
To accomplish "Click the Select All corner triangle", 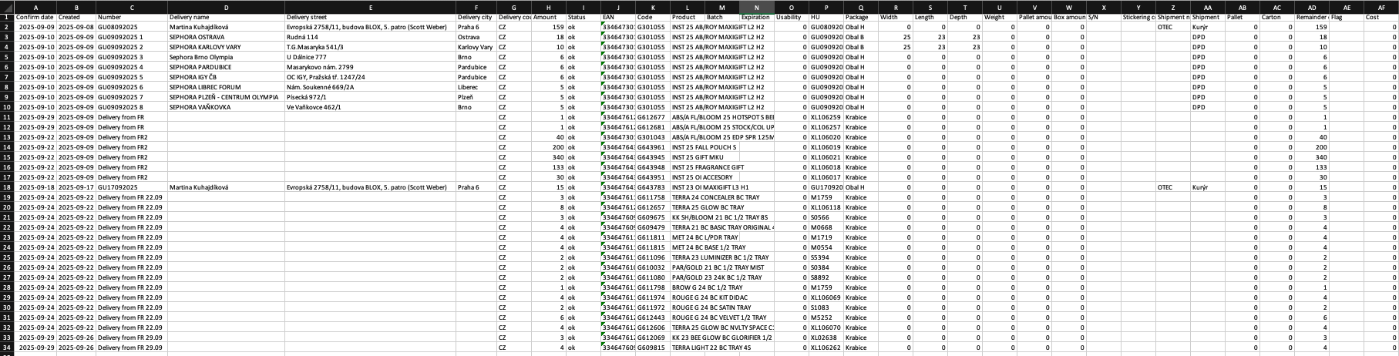I will 7,7.
